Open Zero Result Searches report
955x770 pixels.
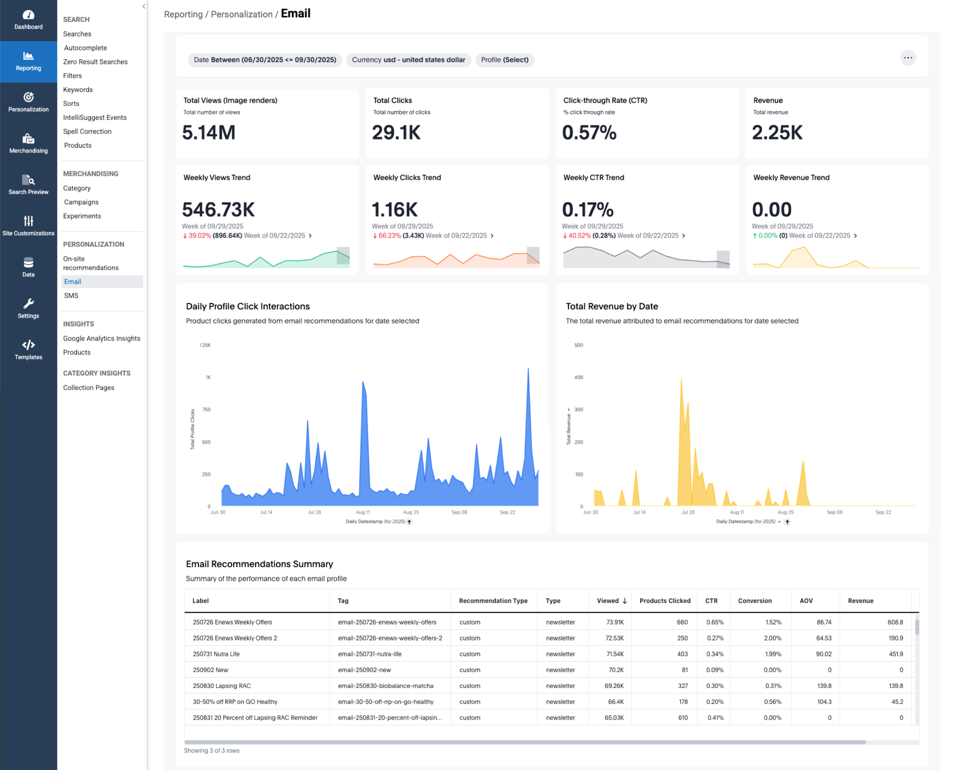coord(95,62)
